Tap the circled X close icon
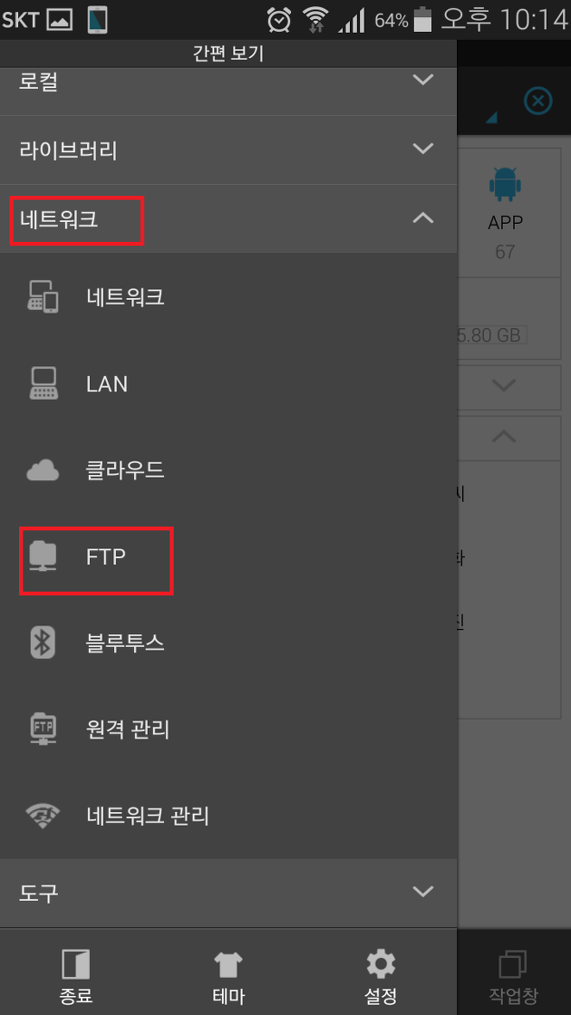571x1015 pixels. pyautogui.click(x=538, y=101)
